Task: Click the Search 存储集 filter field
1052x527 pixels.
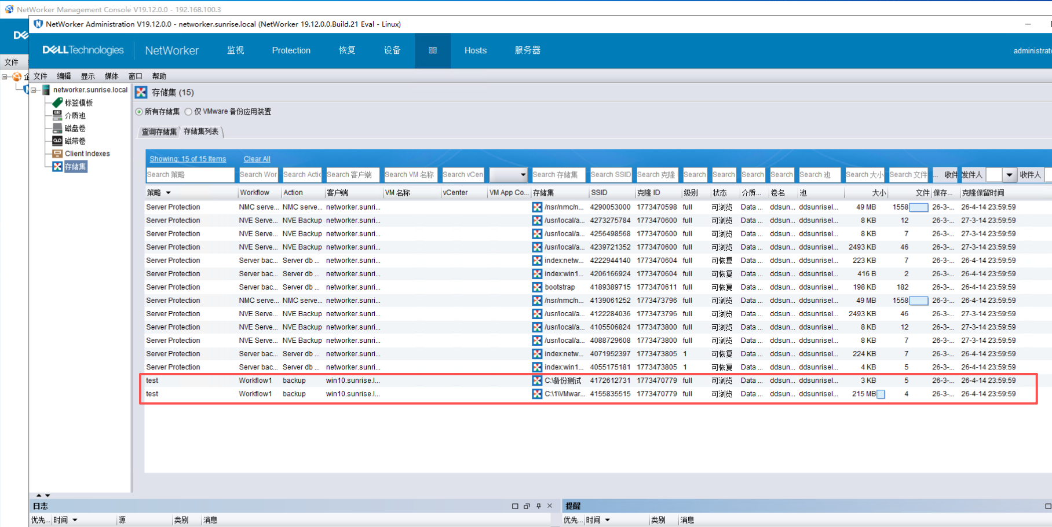Action: (558, 174)
